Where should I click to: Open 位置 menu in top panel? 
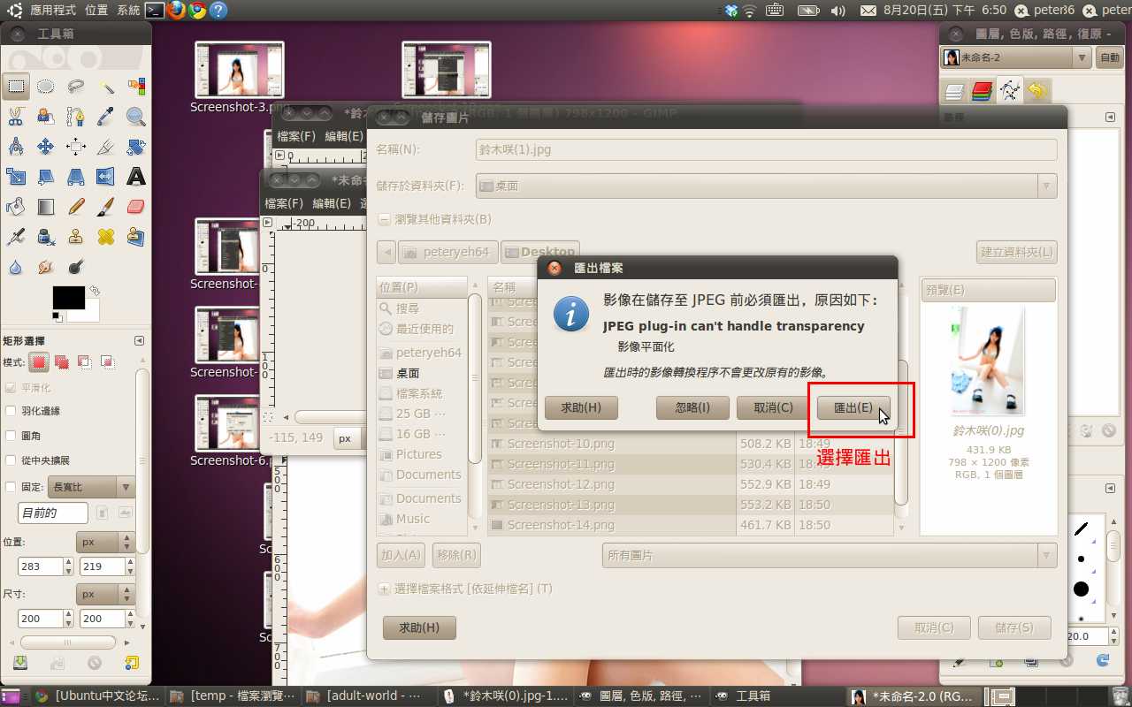pyautogui.click(x=97, y=11)
